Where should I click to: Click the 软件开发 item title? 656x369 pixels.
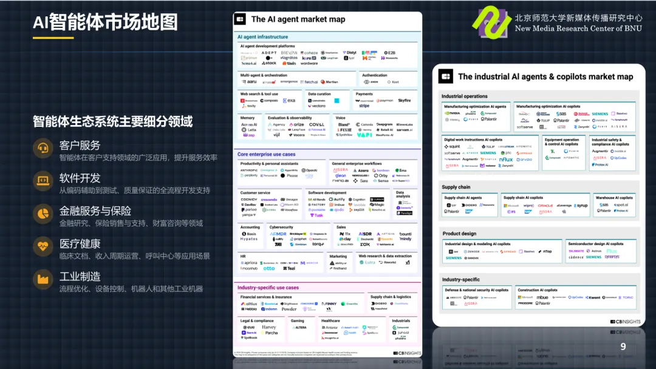(x=80, y=178)
